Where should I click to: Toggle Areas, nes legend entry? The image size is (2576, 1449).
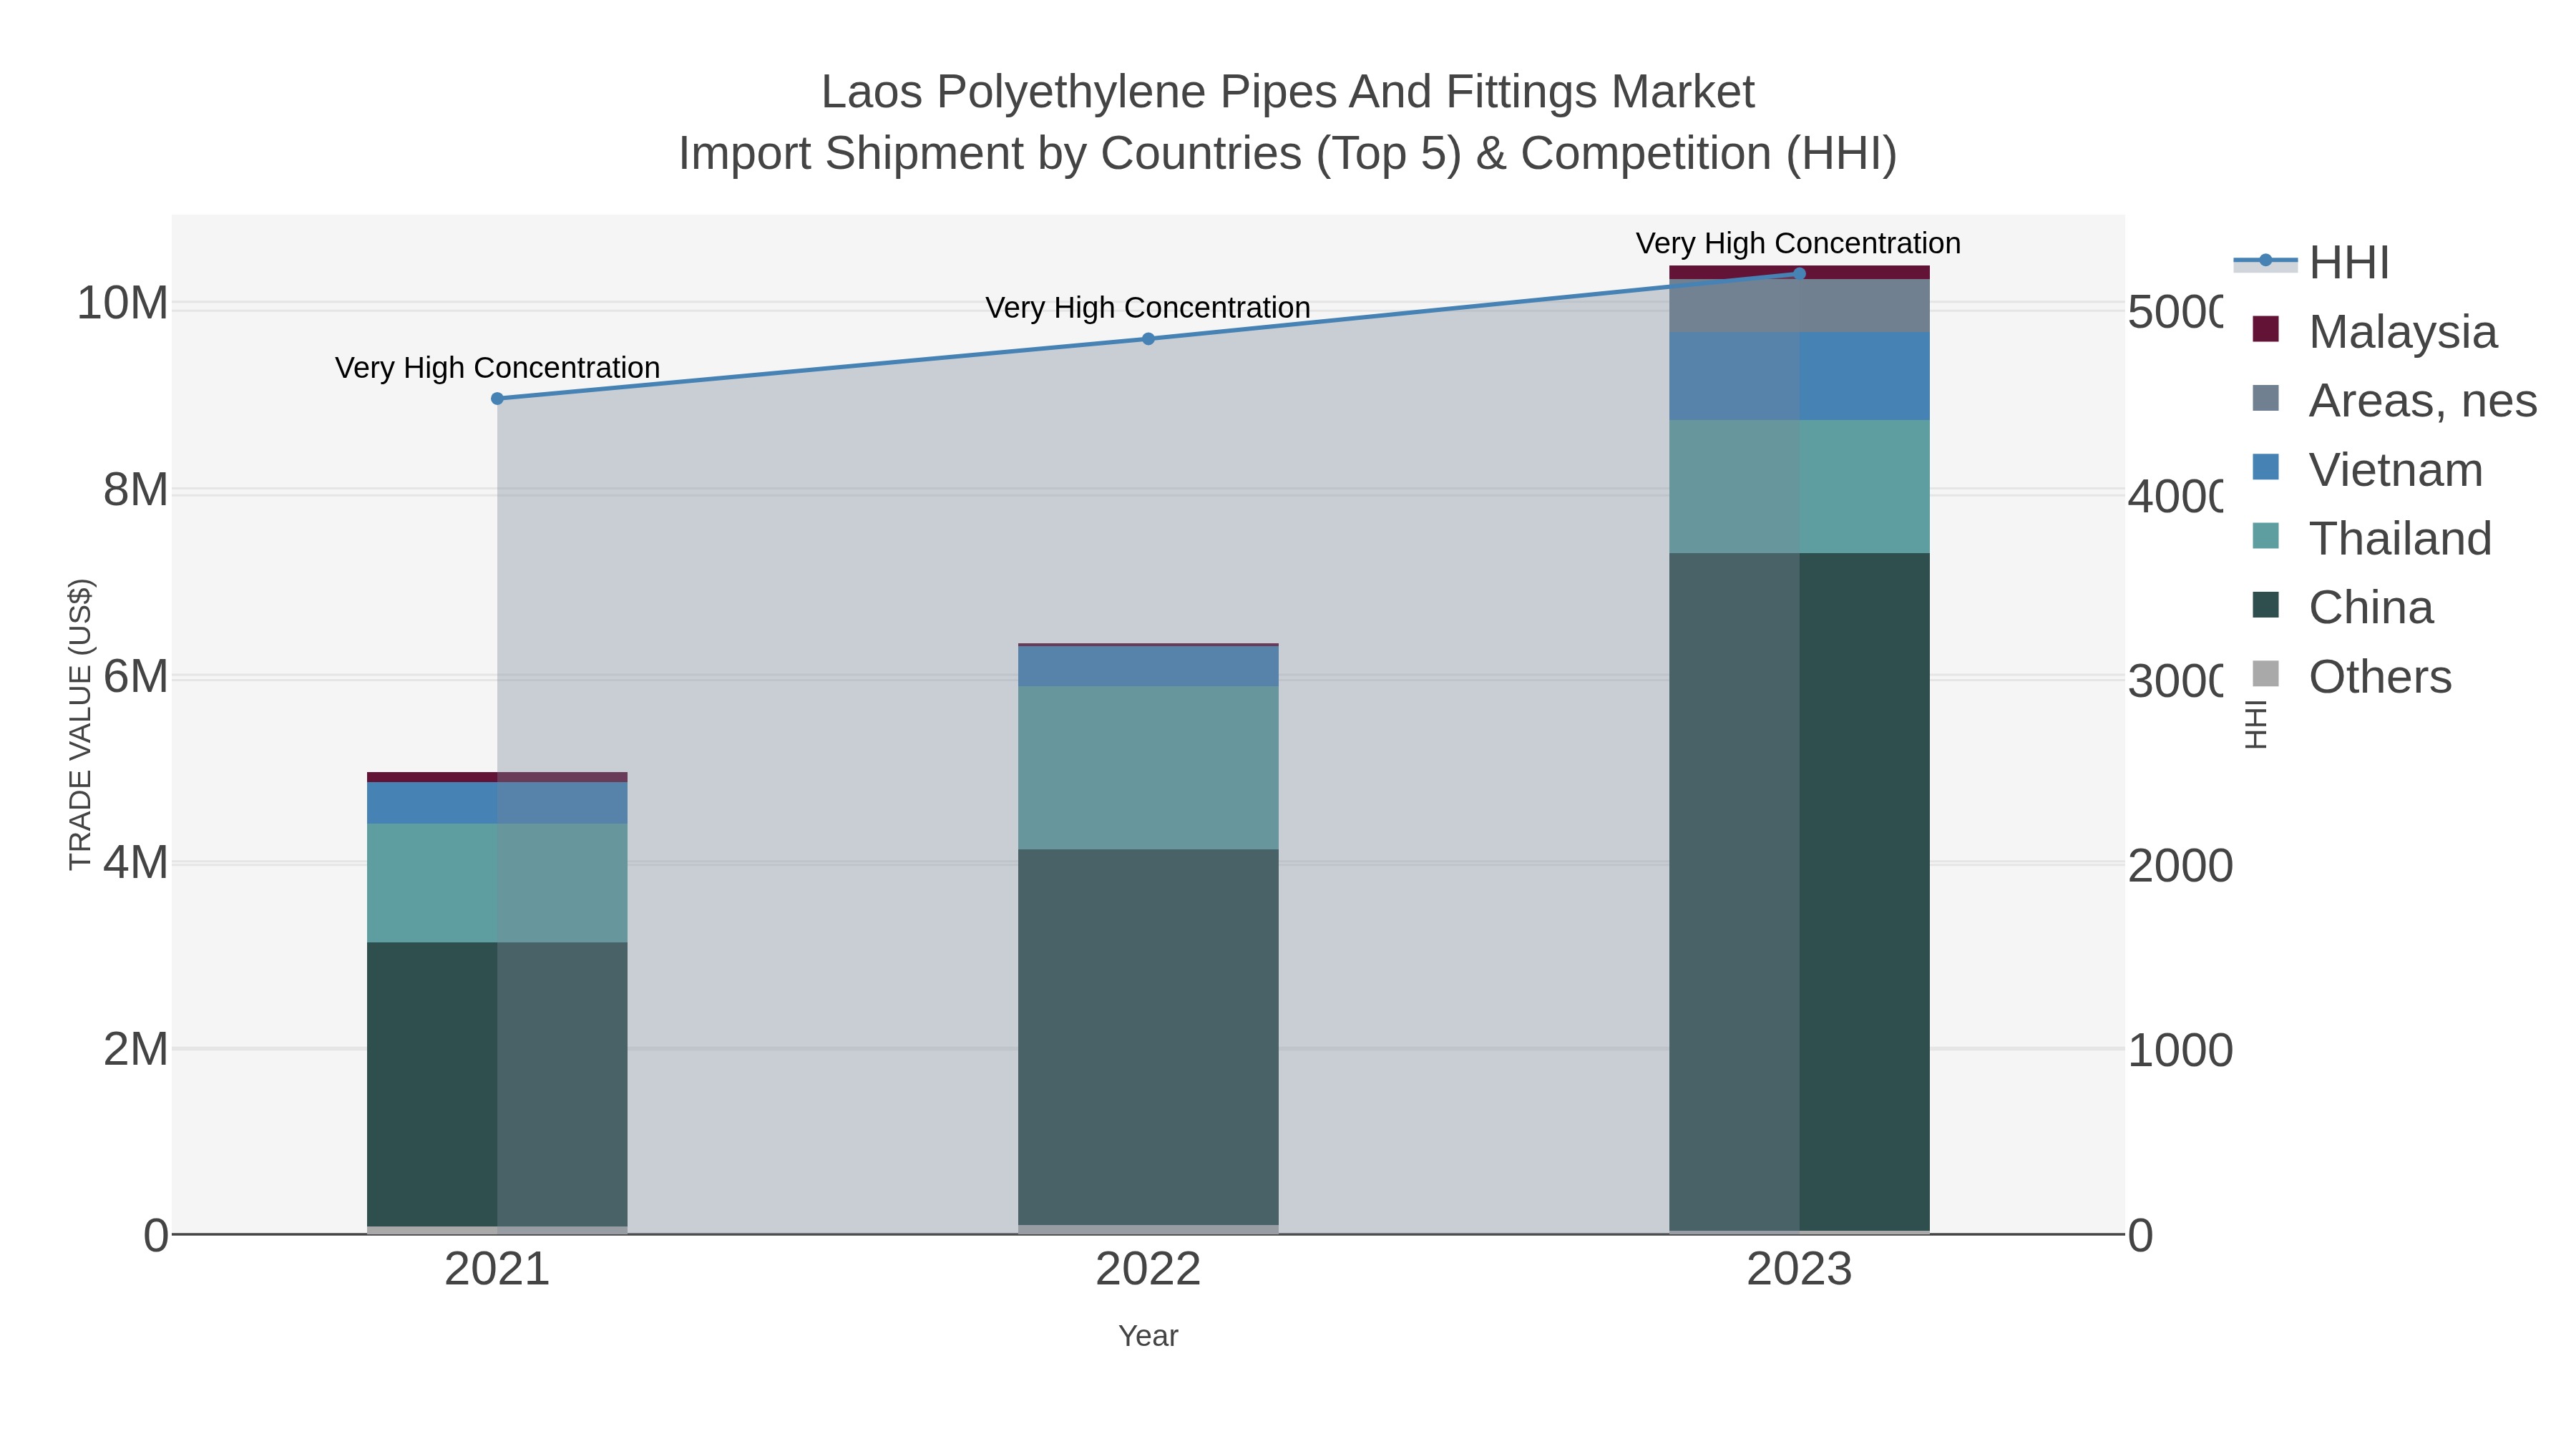pos(2394,400)
